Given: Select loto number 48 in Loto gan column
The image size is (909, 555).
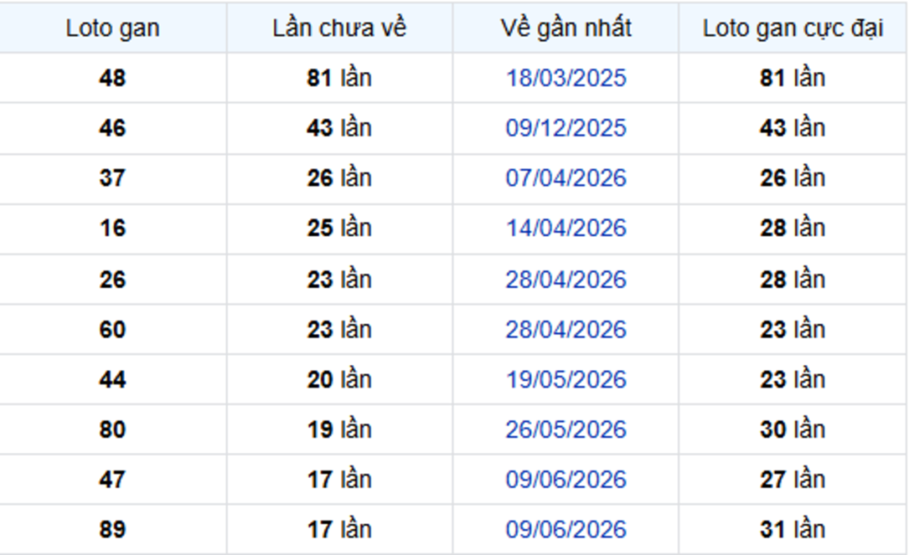Looking at the screenshot, I should (113, 78).
